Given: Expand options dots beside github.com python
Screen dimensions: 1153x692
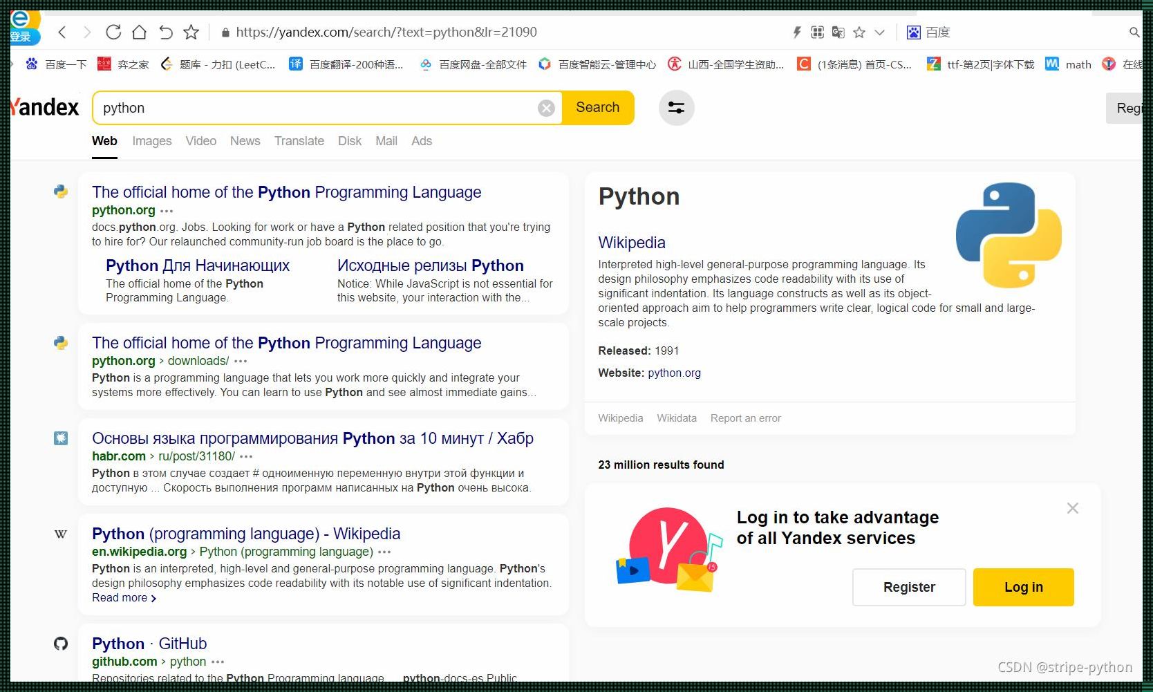Looking at the screenshot, I should [218, 662].
